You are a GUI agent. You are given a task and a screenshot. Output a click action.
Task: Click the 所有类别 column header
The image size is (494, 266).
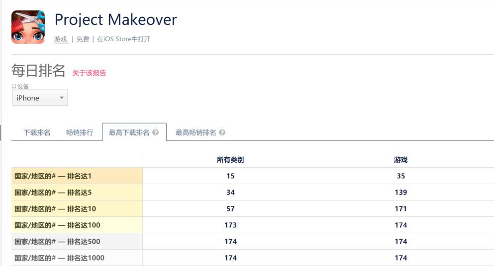[x=230, y=160]
